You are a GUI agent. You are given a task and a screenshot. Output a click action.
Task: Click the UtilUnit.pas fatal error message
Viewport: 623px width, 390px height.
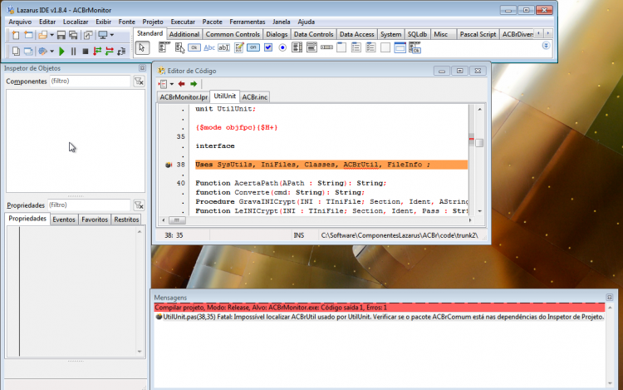tap(380, 317)
